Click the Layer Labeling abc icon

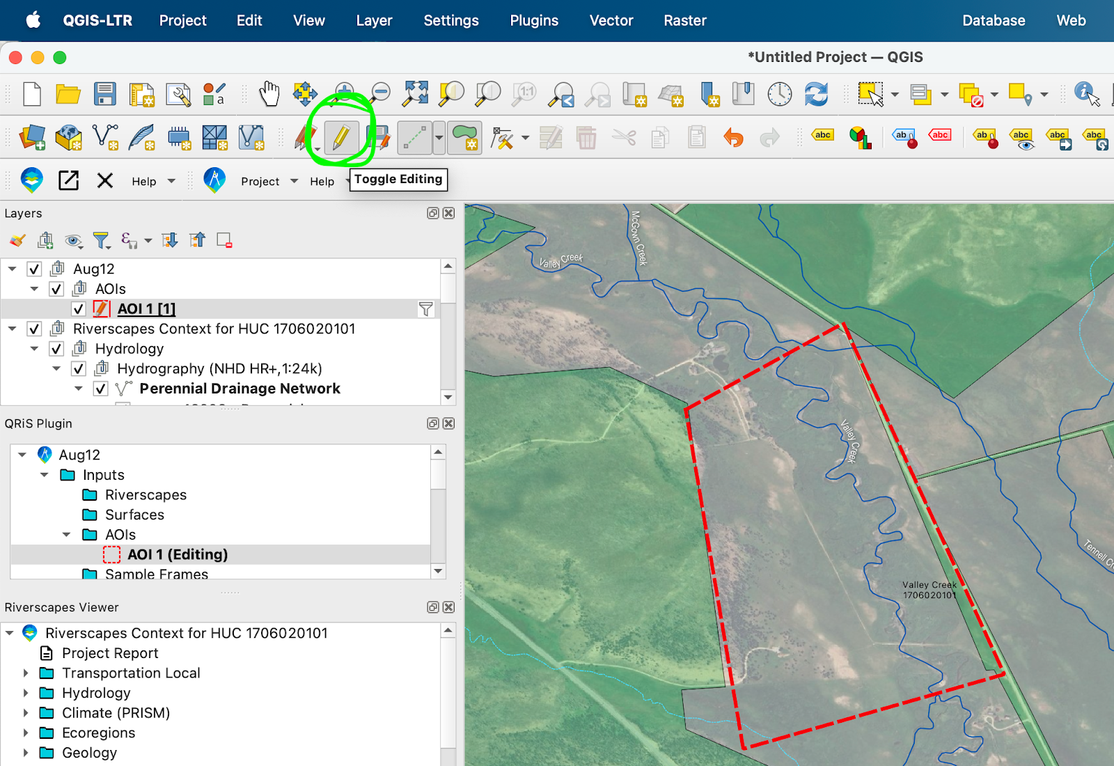(x=823, y=136)
